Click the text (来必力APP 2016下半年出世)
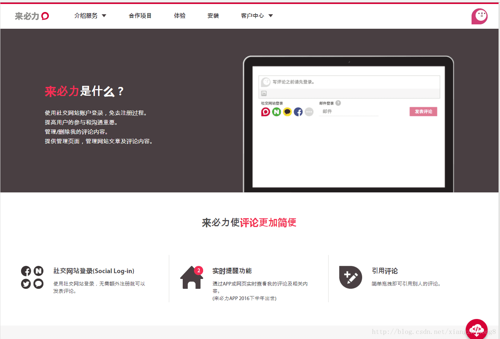This screenshot has height=339, width=500. click(x=244, y=298)
